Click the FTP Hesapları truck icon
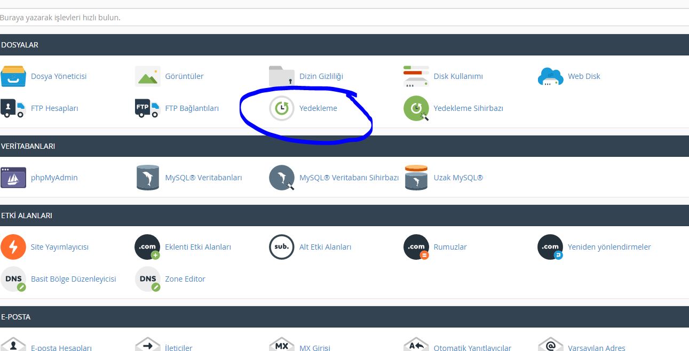 (x=13, y=108)
